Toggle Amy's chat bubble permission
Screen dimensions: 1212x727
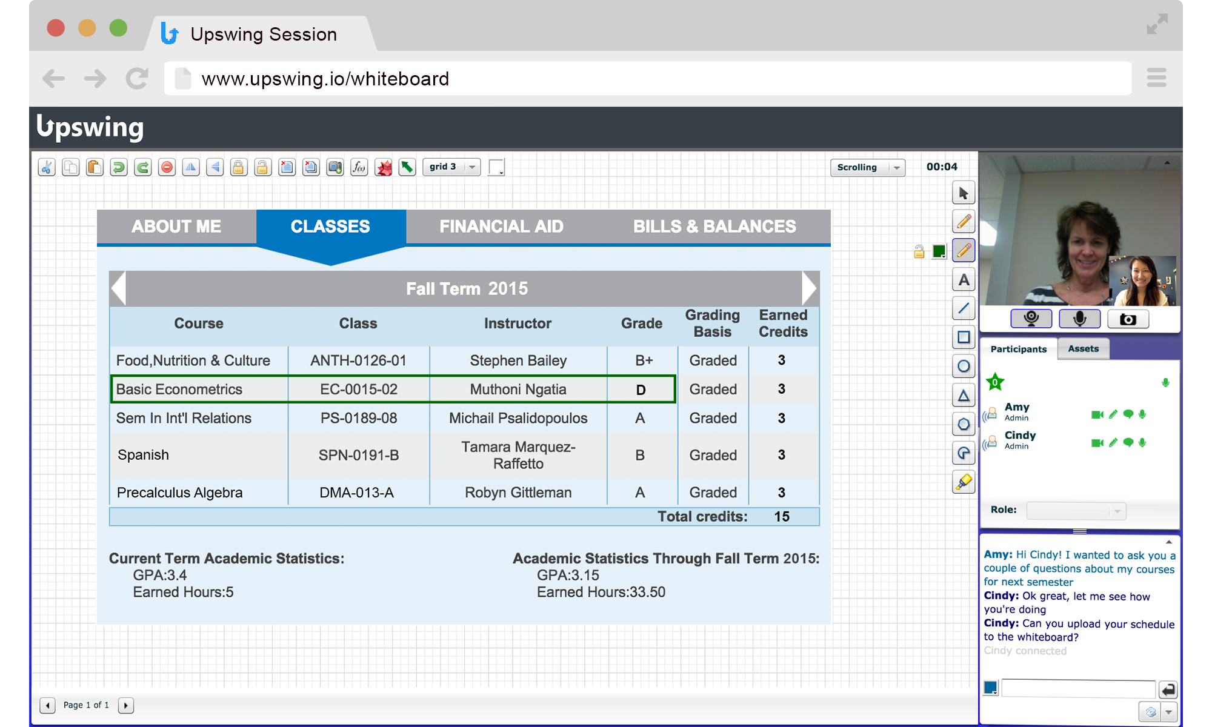click(x=1128, y=414)
